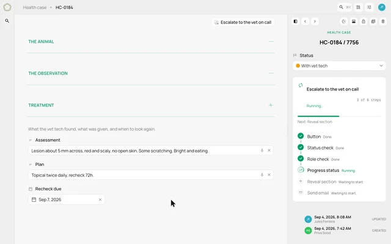Click the HC-0184 breadcrumb
The image size is (391, 244).
click(x=64, y=7)
